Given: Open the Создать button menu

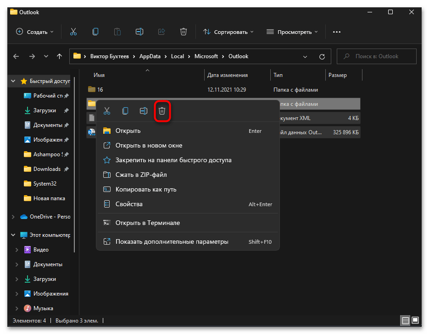Looking at the screenshot, I should [x=35, y=32].
